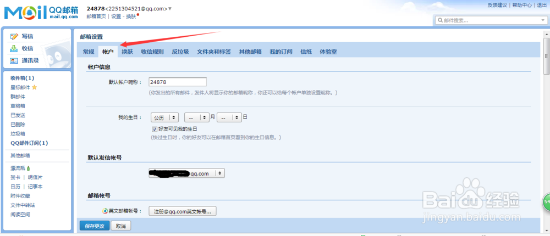Open the mail search options arrow
Viewport: 550px width, 236px height.
pyautogui.click(x=542, y=21)
